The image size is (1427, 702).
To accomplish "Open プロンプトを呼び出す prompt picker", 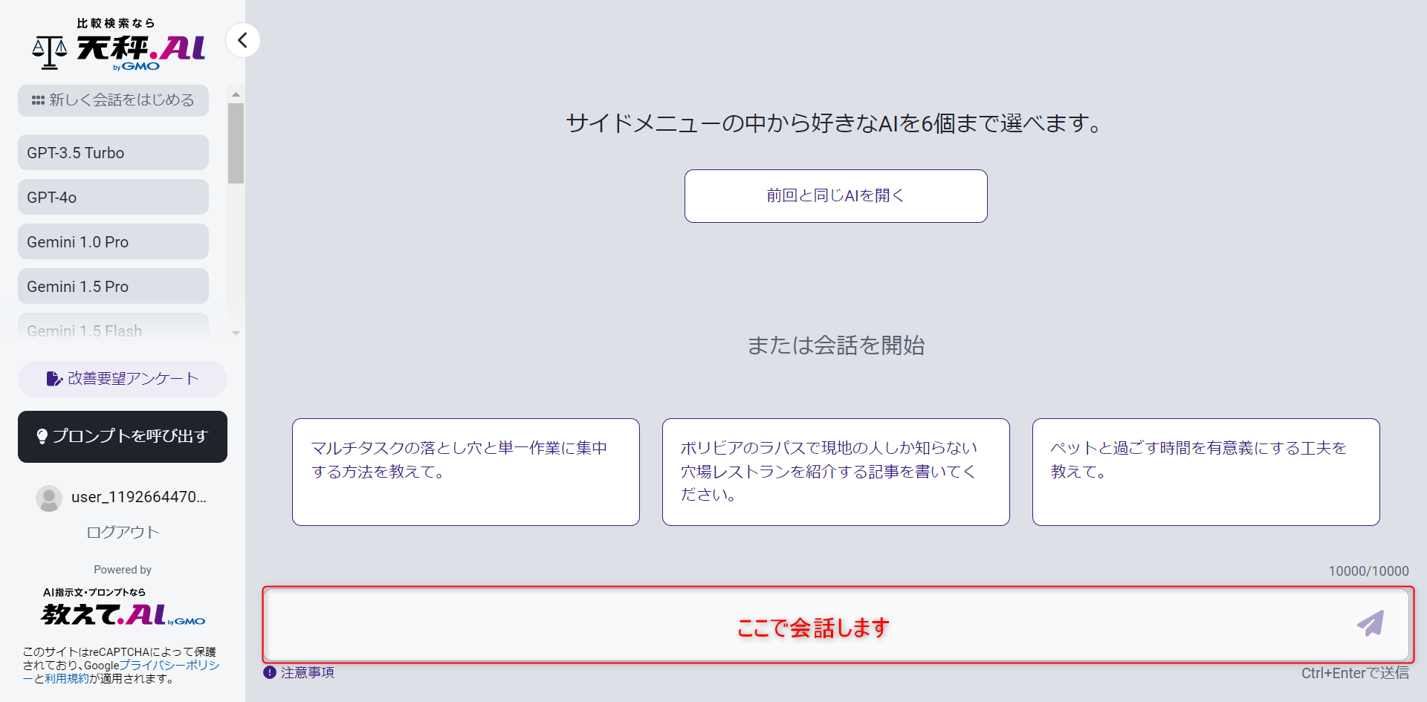I will click(x=123, y=437).
